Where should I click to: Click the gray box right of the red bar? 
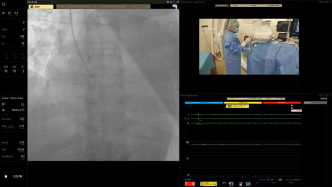315,103
